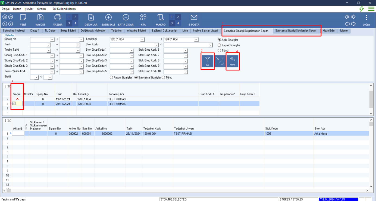Run macro slot 3 beside MAKRO
376x201 pixels.
point(172,23)
